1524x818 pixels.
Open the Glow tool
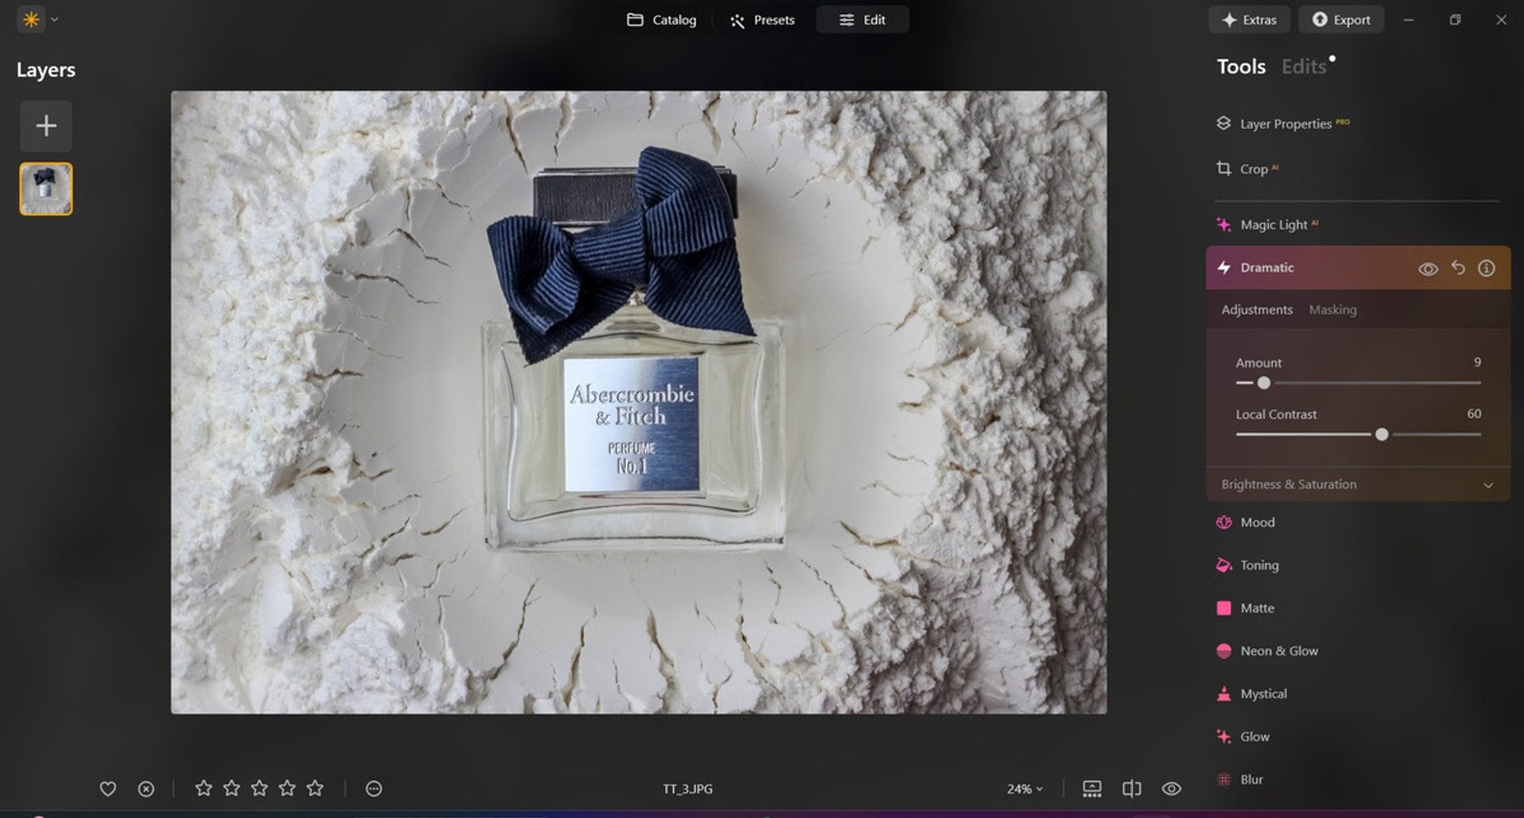click(x=1254, y=736)
